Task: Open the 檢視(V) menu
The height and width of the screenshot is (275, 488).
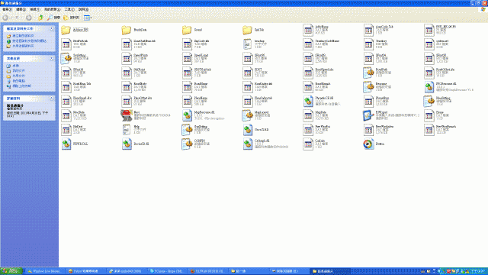Action: (x=35, y=10)
